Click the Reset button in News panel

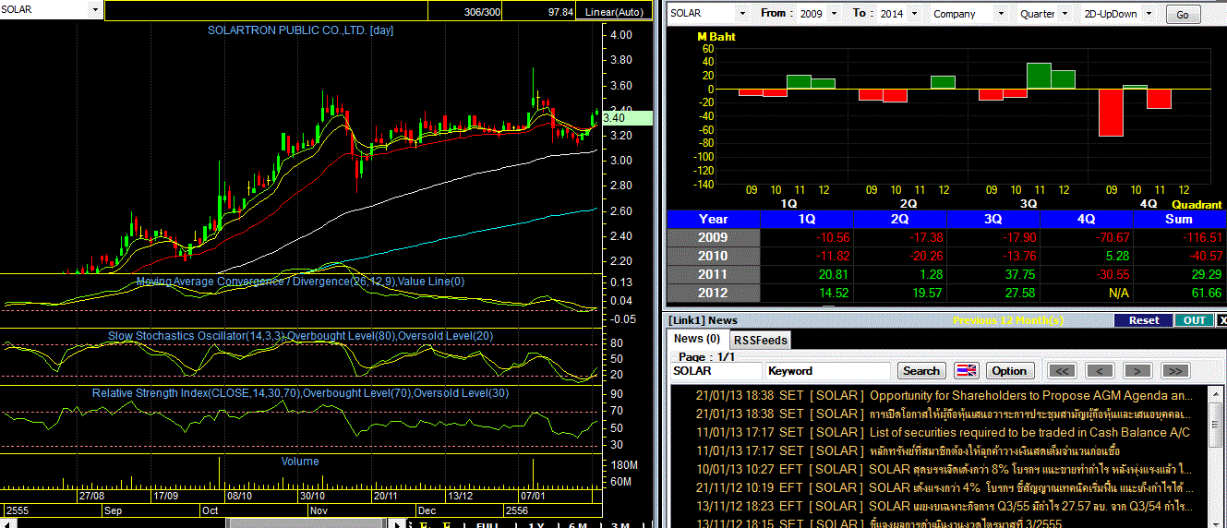click(x=1143, y=320)
